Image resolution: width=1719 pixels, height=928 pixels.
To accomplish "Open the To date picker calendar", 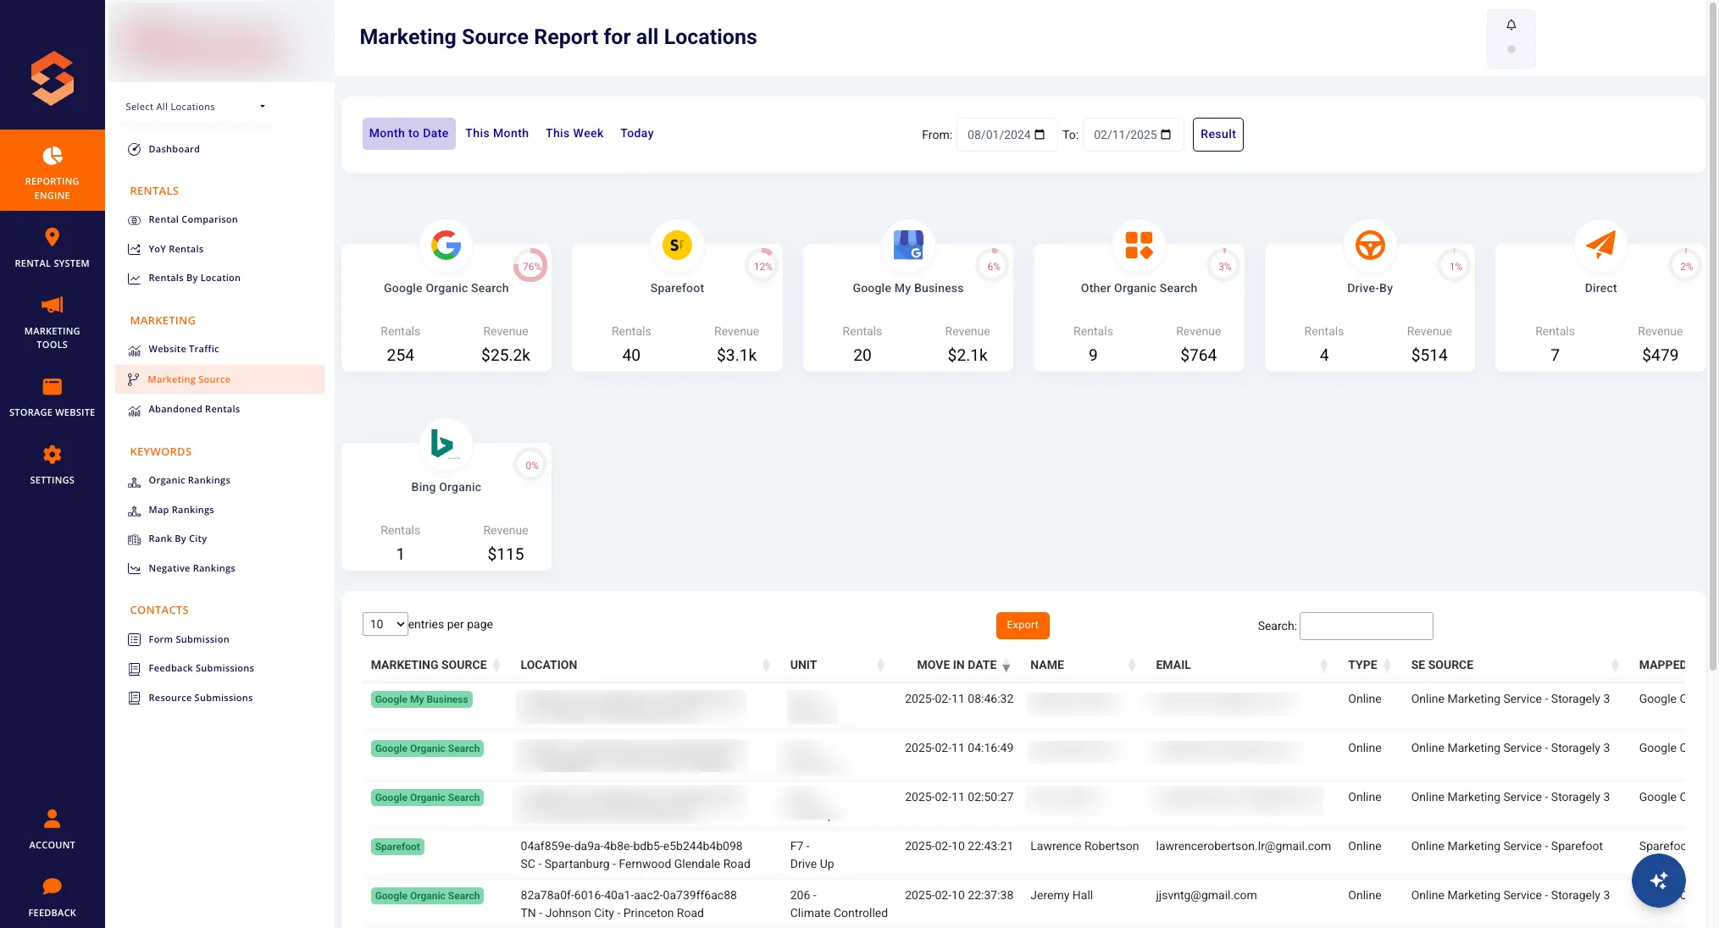I will (1166, 135).
